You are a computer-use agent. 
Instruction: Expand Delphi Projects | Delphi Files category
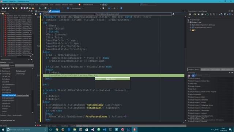click(189, 81)
